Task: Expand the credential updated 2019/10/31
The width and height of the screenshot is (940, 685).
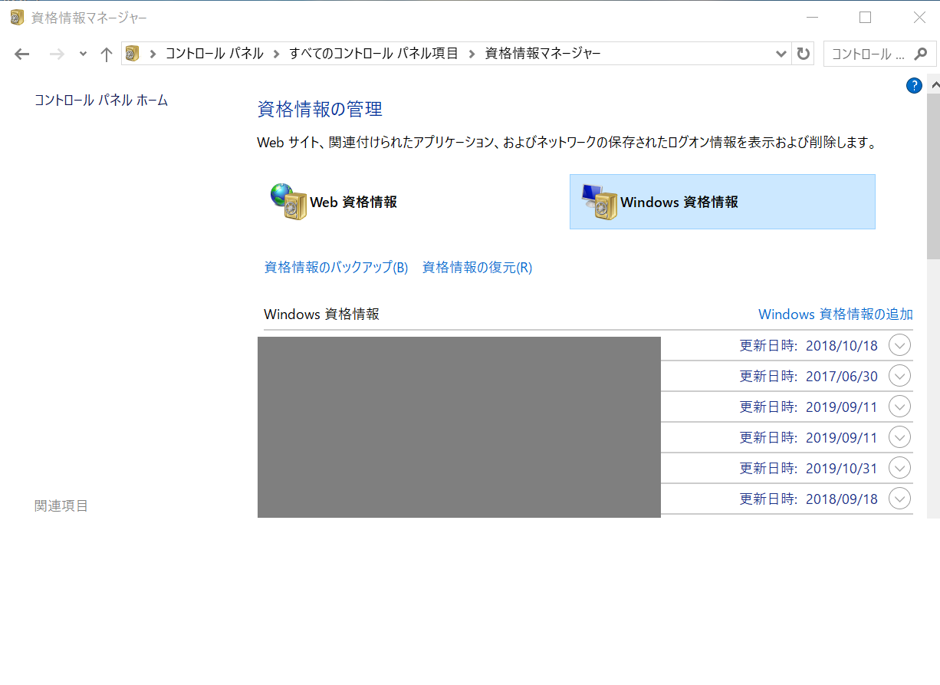Action: (899, 468)
